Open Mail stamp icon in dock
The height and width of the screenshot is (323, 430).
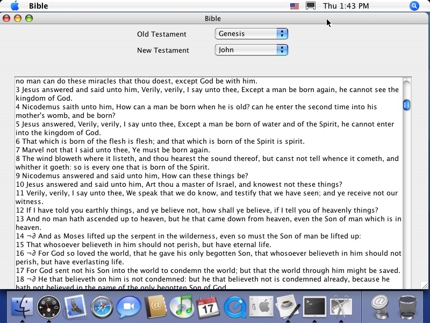click(75, 306)
